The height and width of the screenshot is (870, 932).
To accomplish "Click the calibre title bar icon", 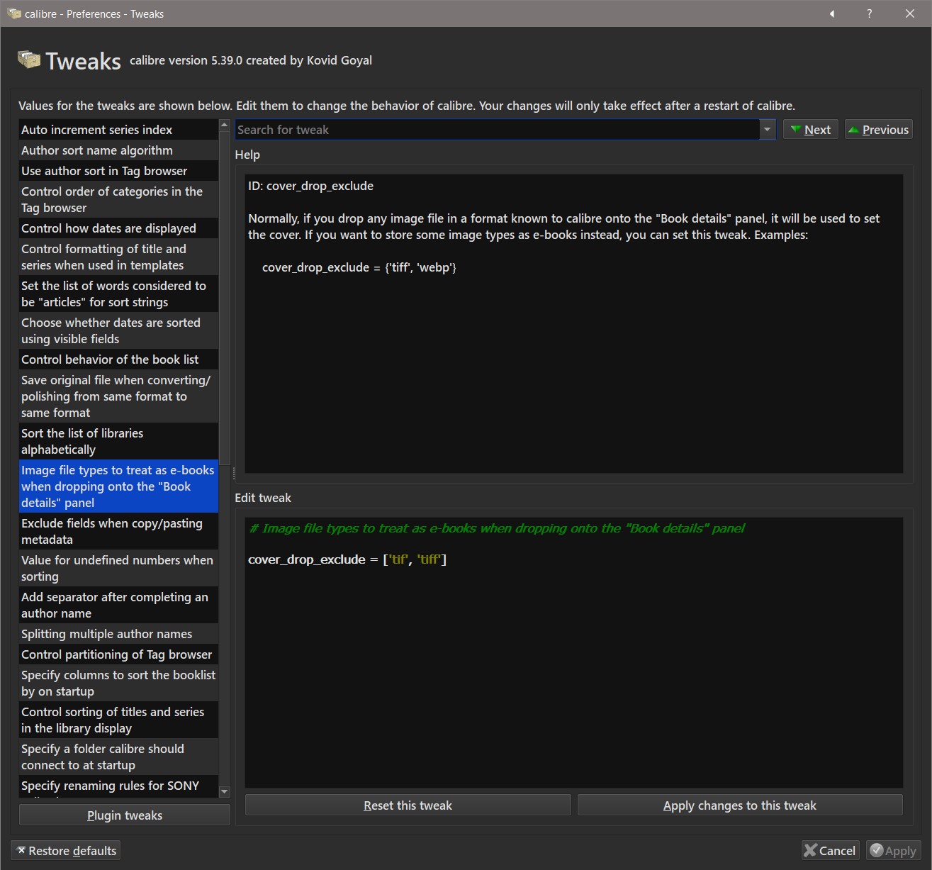I will pyautogui.click(x=13, y=13).
